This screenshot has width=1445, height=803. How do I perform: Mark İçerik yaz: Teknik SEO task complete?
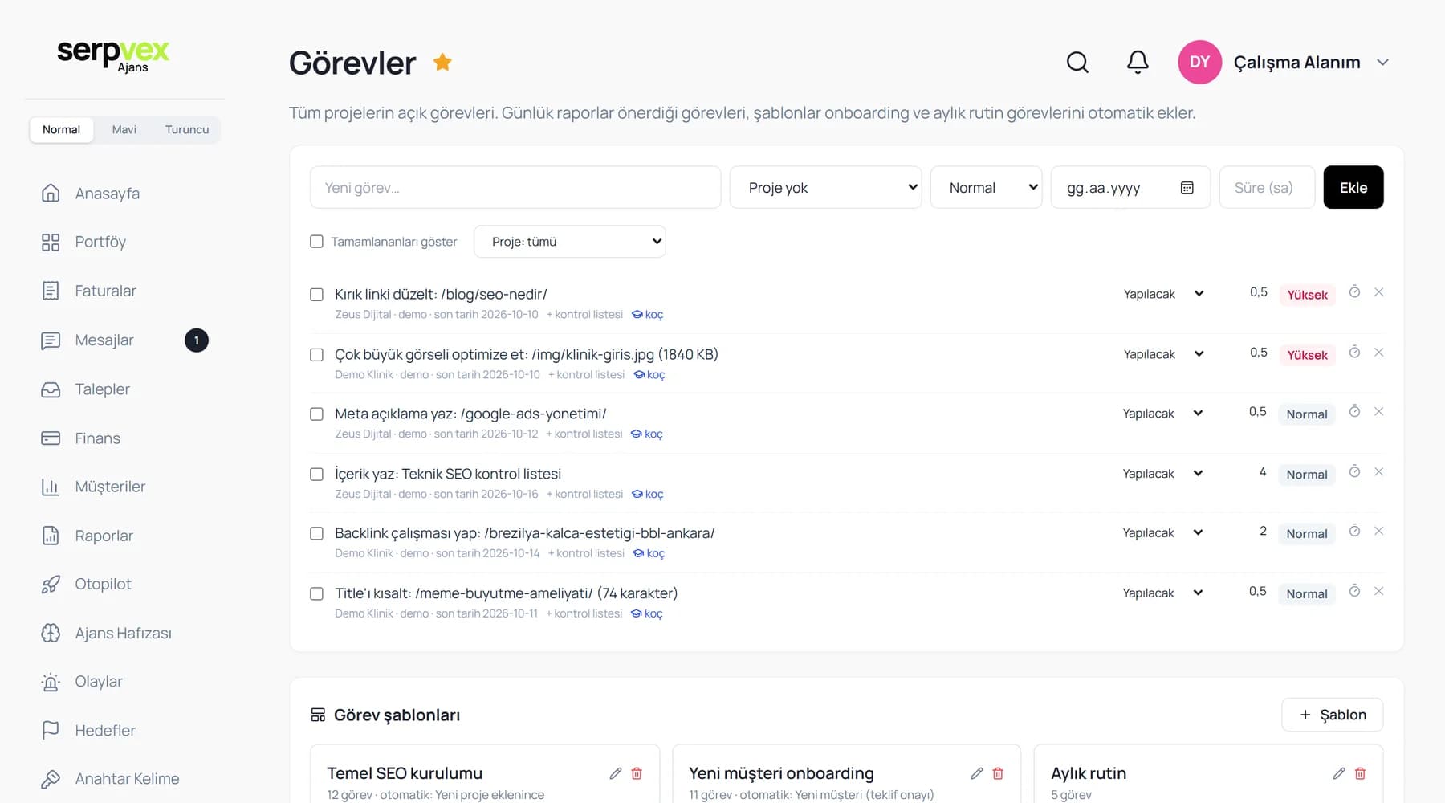pyautogui.click(x=317, y=475)
